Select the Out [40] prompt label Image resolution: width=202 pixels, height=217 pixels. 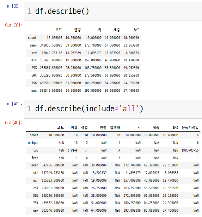click(14, 123)
